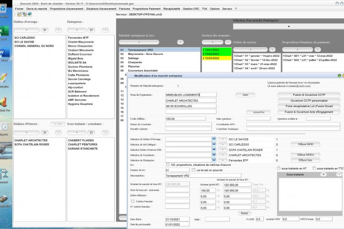Click Ouverture CCTP personnalisé button

[309, 101]
